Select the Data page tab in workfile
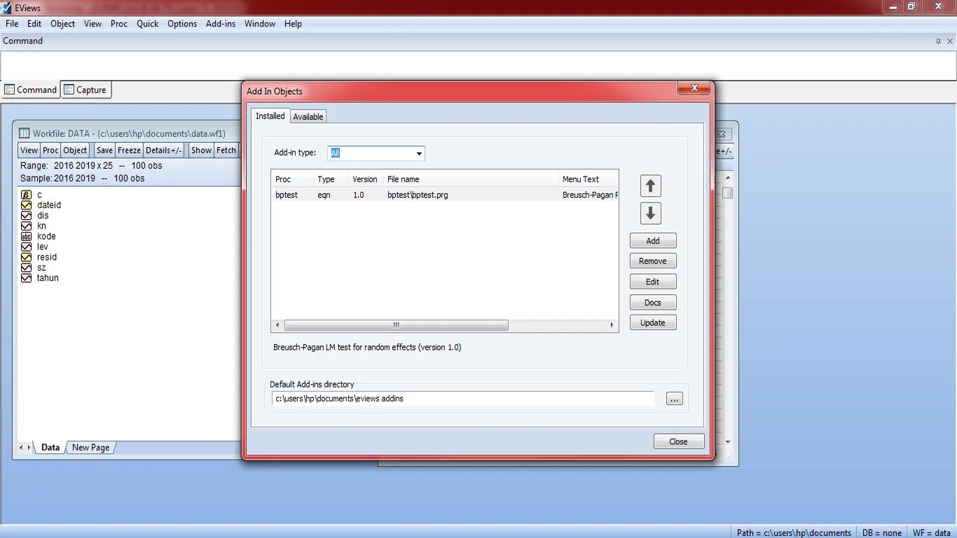 click(50, 448)
